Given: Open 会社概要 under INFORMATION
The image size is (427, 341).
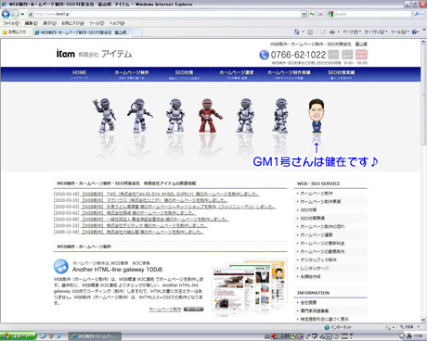Looking at the screenshot, I should pos(308,303).
